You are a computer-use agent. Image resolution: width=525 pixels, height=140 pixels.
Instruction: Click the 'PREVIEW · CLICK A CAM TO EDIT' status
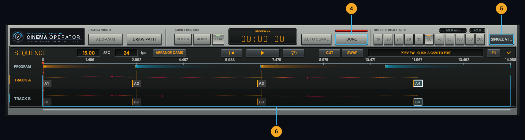[x=426, y=53]
